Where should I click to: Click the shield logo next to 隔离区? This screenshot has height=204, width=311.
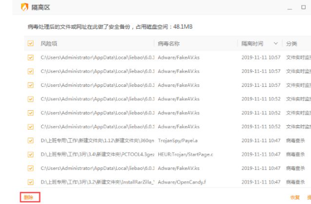[x=25, y=8]
